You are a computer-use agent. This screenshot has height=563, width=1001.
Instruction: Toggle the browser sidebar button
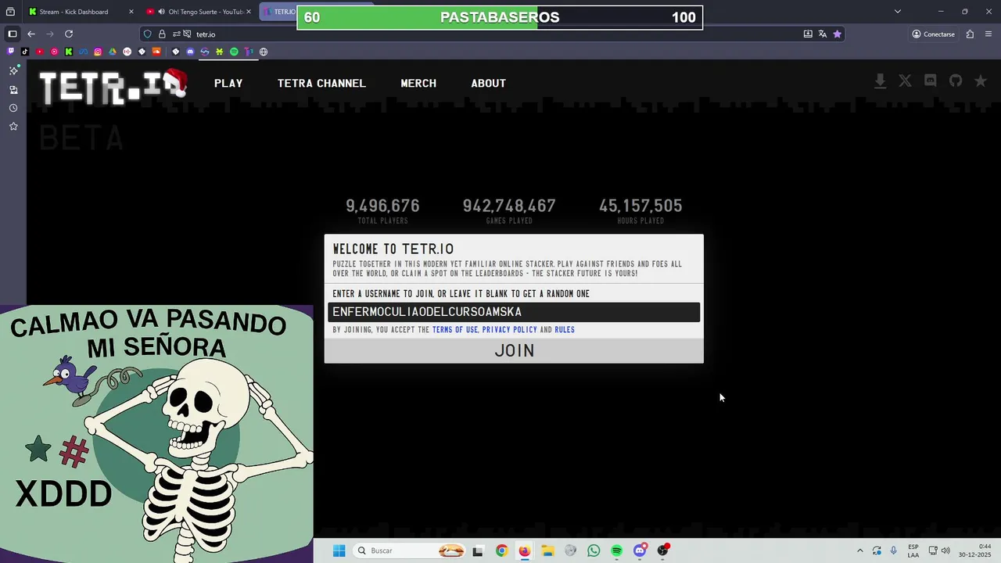[13, 34]
